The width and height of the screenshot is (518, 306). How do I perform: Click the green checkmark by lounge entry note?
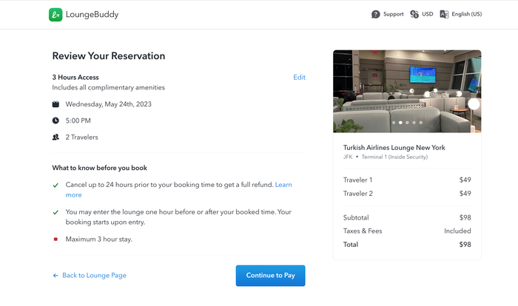click(55, 212)
